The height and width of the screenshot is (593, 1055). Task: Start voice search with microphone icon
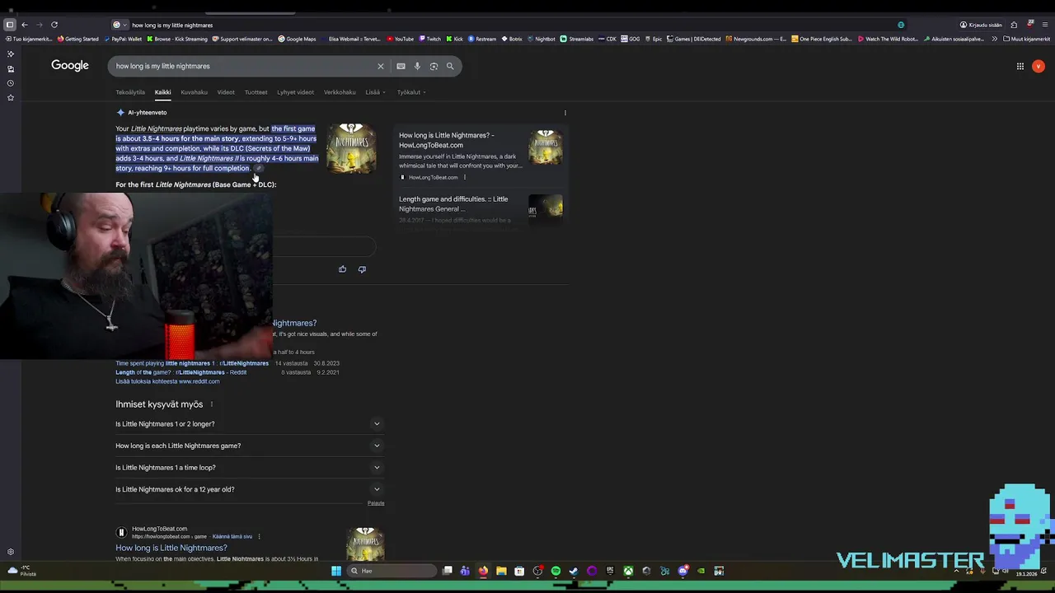click(417, 66)
